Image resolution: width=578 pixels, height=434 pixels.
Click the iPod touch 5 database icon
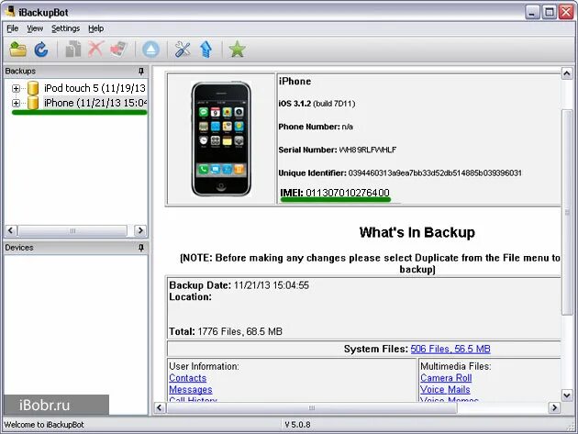[33, 88]
